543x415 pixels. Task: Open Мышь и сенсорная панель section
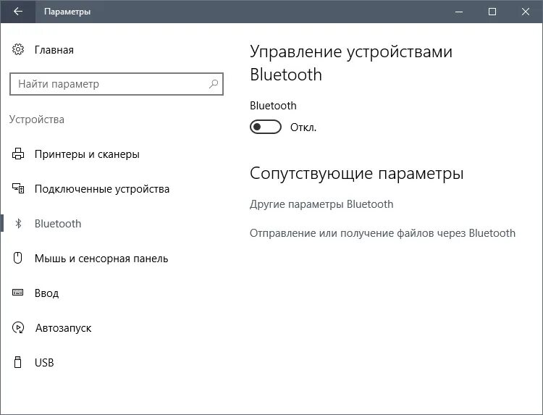click(x=101, y=259)
